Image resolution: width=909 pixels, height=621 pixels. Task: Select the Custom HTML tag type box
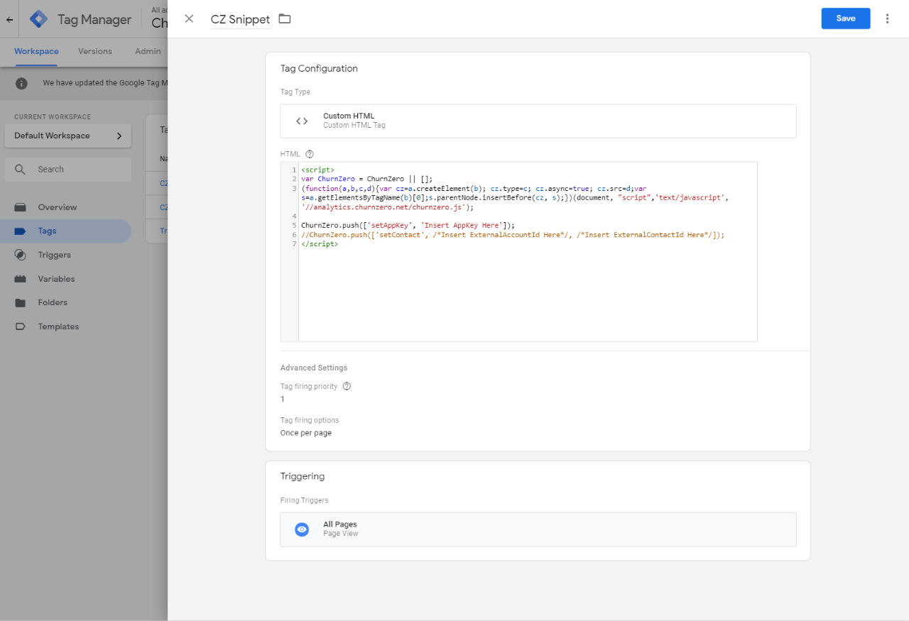(538, 121)
